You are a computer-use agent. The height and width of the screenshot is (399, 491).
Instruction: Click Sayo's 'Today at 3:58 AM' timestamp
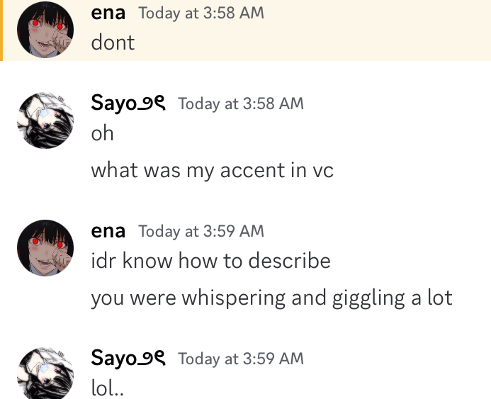[x=241, y=103]
